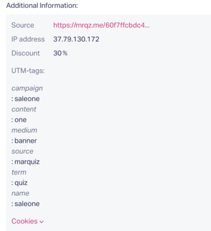This screenshot has height=231, width=211.
Task: Select the campaign tag name
Action: click(x=27, y=88)
